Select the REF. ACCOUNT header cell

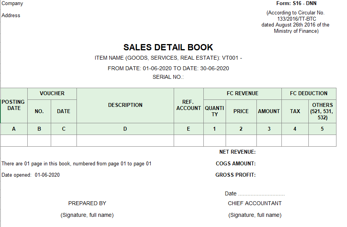point(189,105)
